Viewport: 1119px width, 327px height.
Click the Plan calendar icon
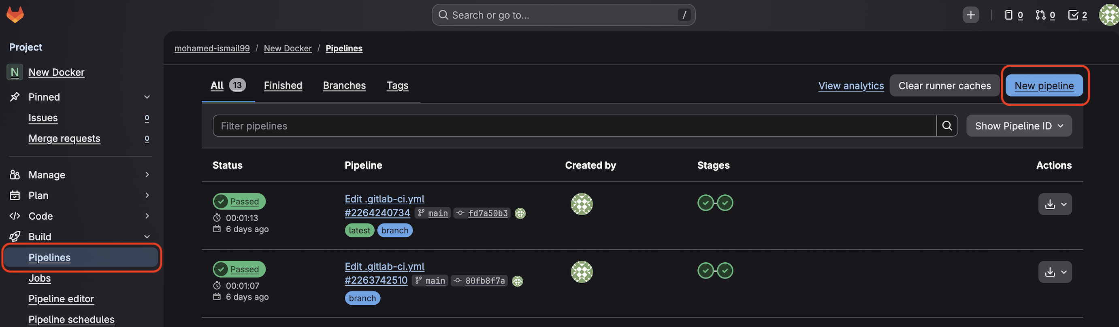15,195
